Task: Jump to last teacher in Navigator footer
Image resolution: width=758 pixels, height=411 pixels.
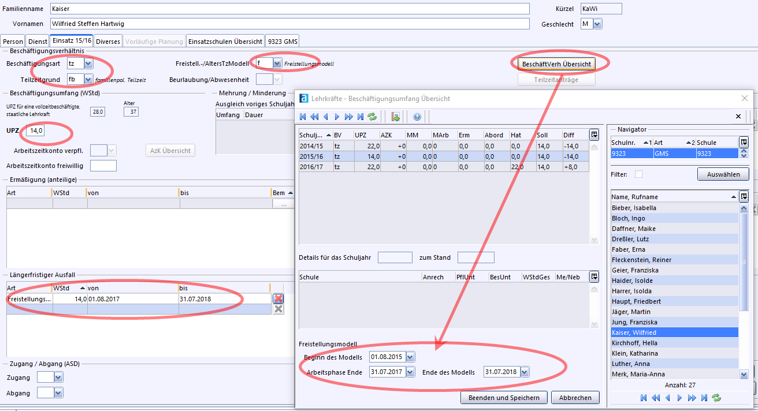Action: [x=704, y=398]
